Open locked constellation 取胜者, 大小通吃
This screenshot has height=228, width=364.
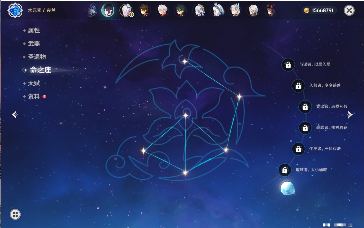click(x=285, y=170)
